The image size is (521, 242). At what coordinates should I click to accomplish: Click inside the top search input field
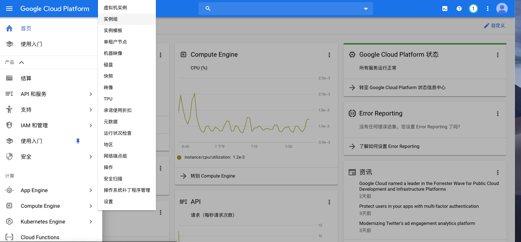tap(286, 9)
